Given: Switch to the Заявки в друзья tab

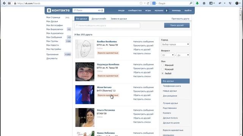Looking at the screenshot, I should [119, 19].
